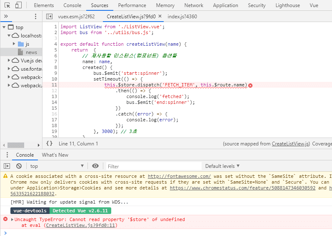Image resolution: width=332 pixels, height=236 pixels.
Task: Show more navigator tabs chevron
Action: click(6, 16)
